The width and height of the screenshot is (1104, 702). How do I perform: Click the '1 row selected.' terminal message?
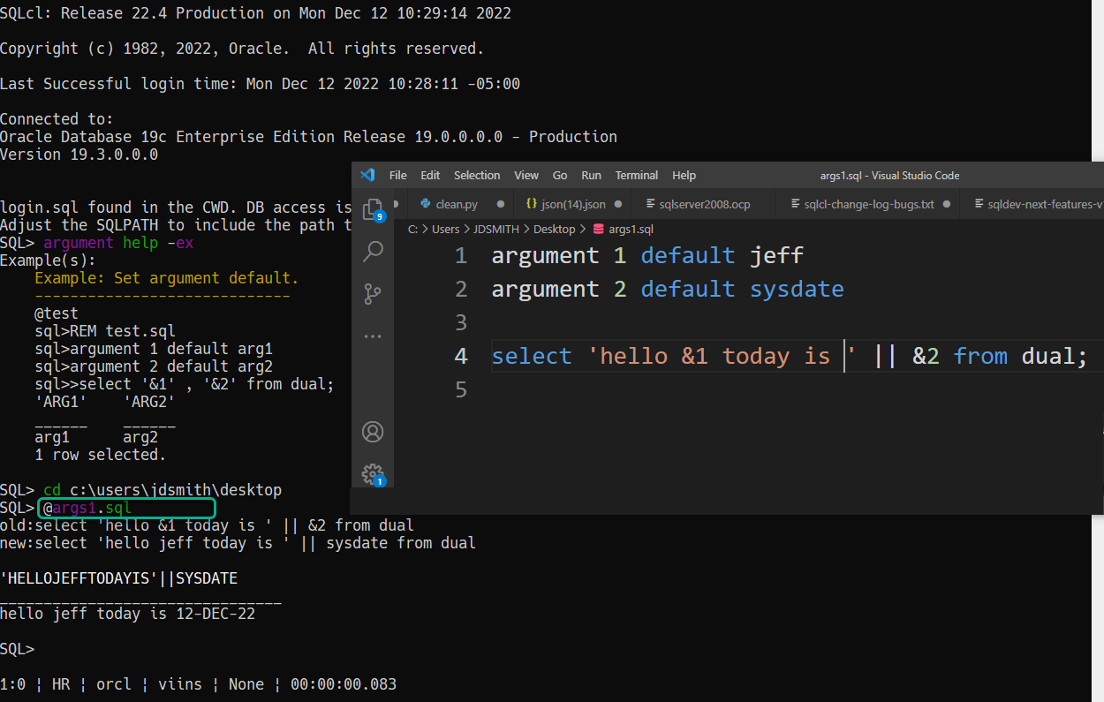click(x=101, y=455)
